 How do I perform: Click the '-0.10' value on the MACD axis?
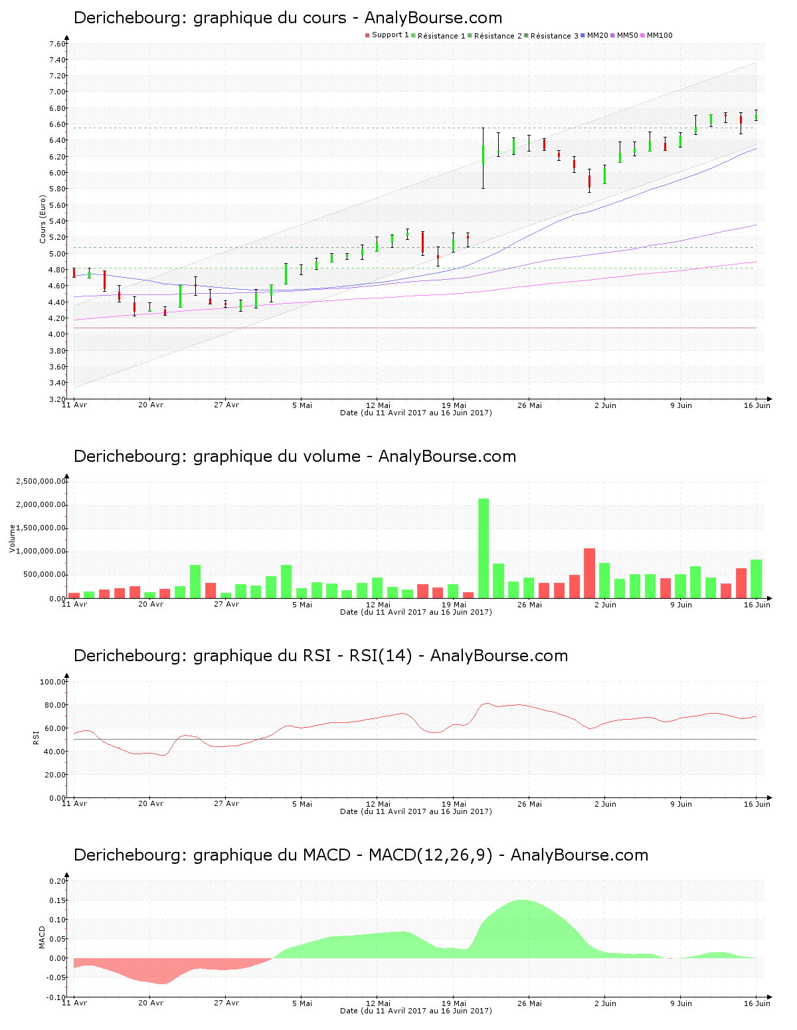[x=56, y=997]
